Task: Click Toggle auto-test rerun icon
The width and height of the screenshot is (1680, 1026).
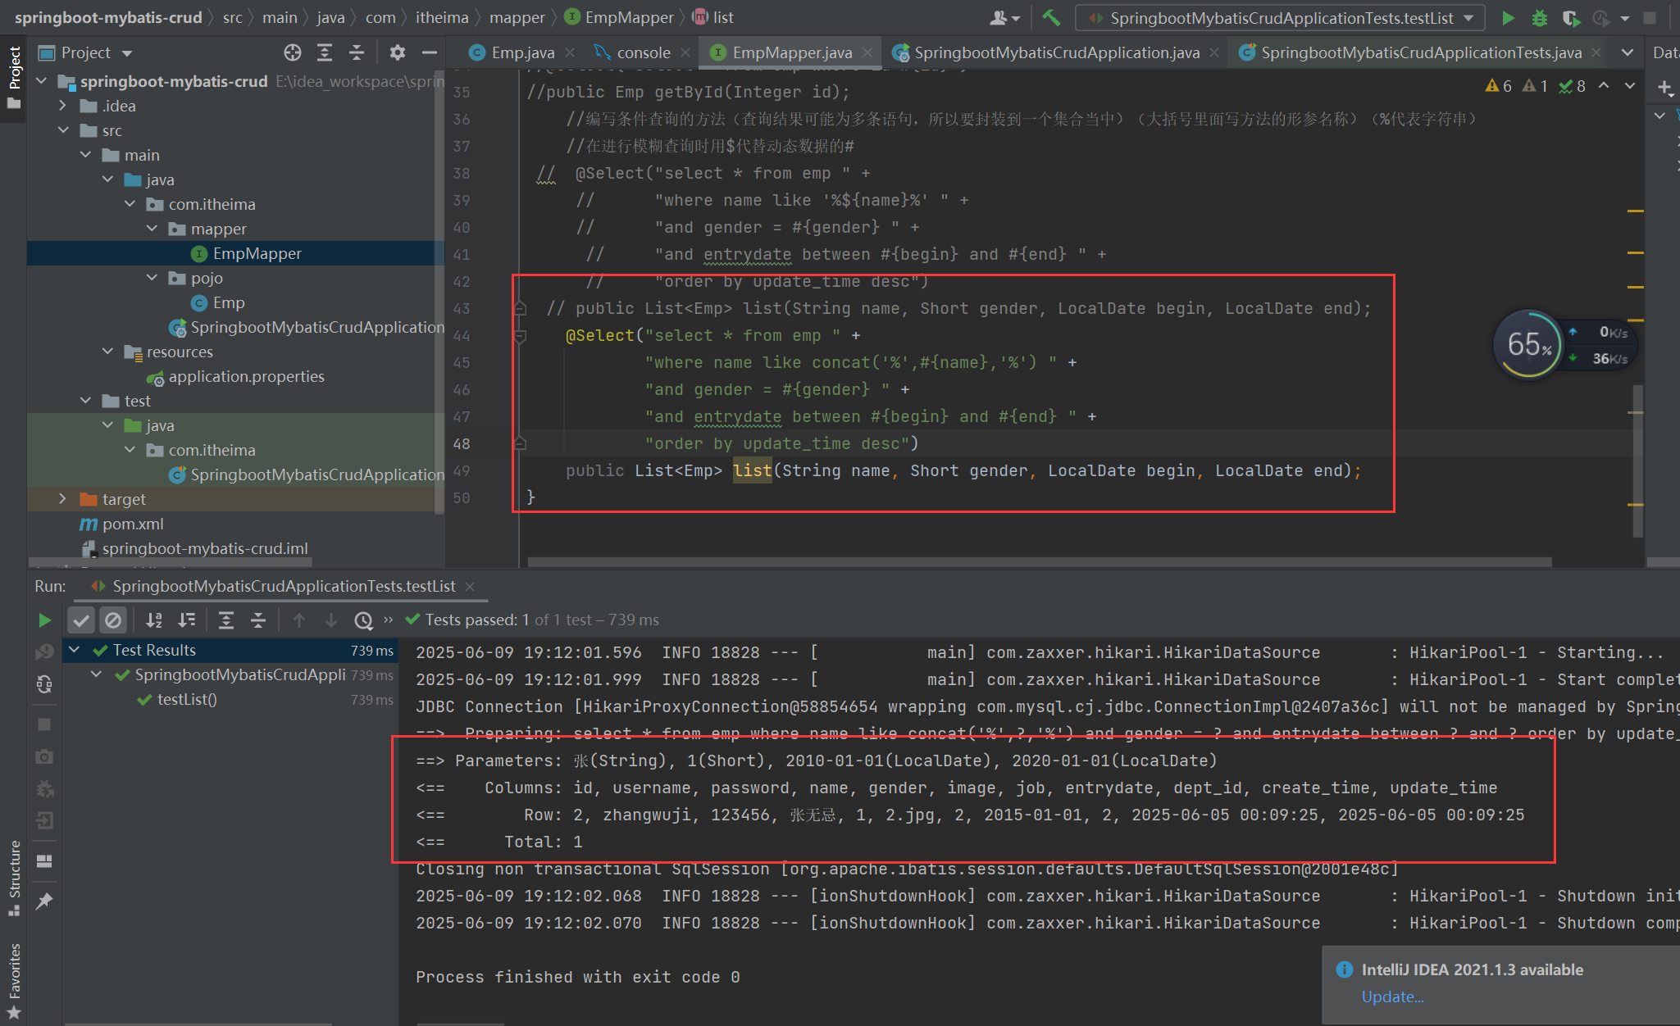Action: pyautogui.click(x=44, y=683)
